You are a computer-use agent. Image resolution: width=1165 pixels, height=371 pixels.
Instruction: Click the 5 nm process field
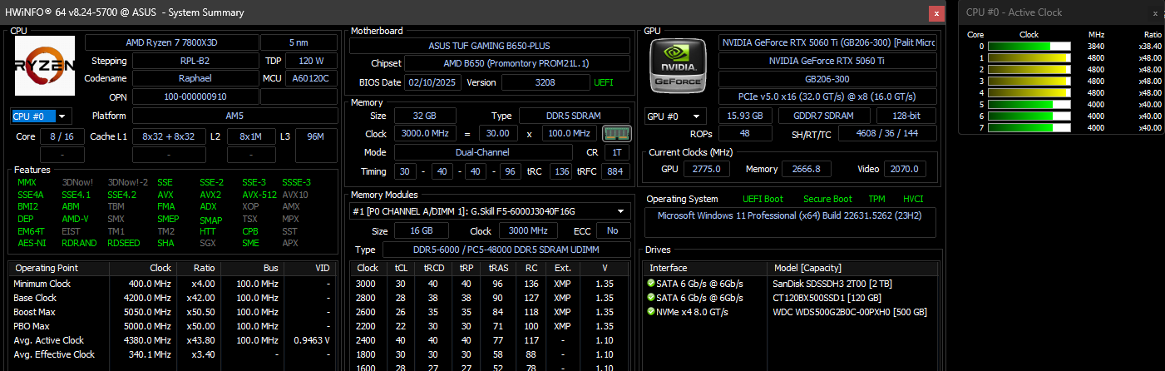pyautogui.click(x=299, y=43)
